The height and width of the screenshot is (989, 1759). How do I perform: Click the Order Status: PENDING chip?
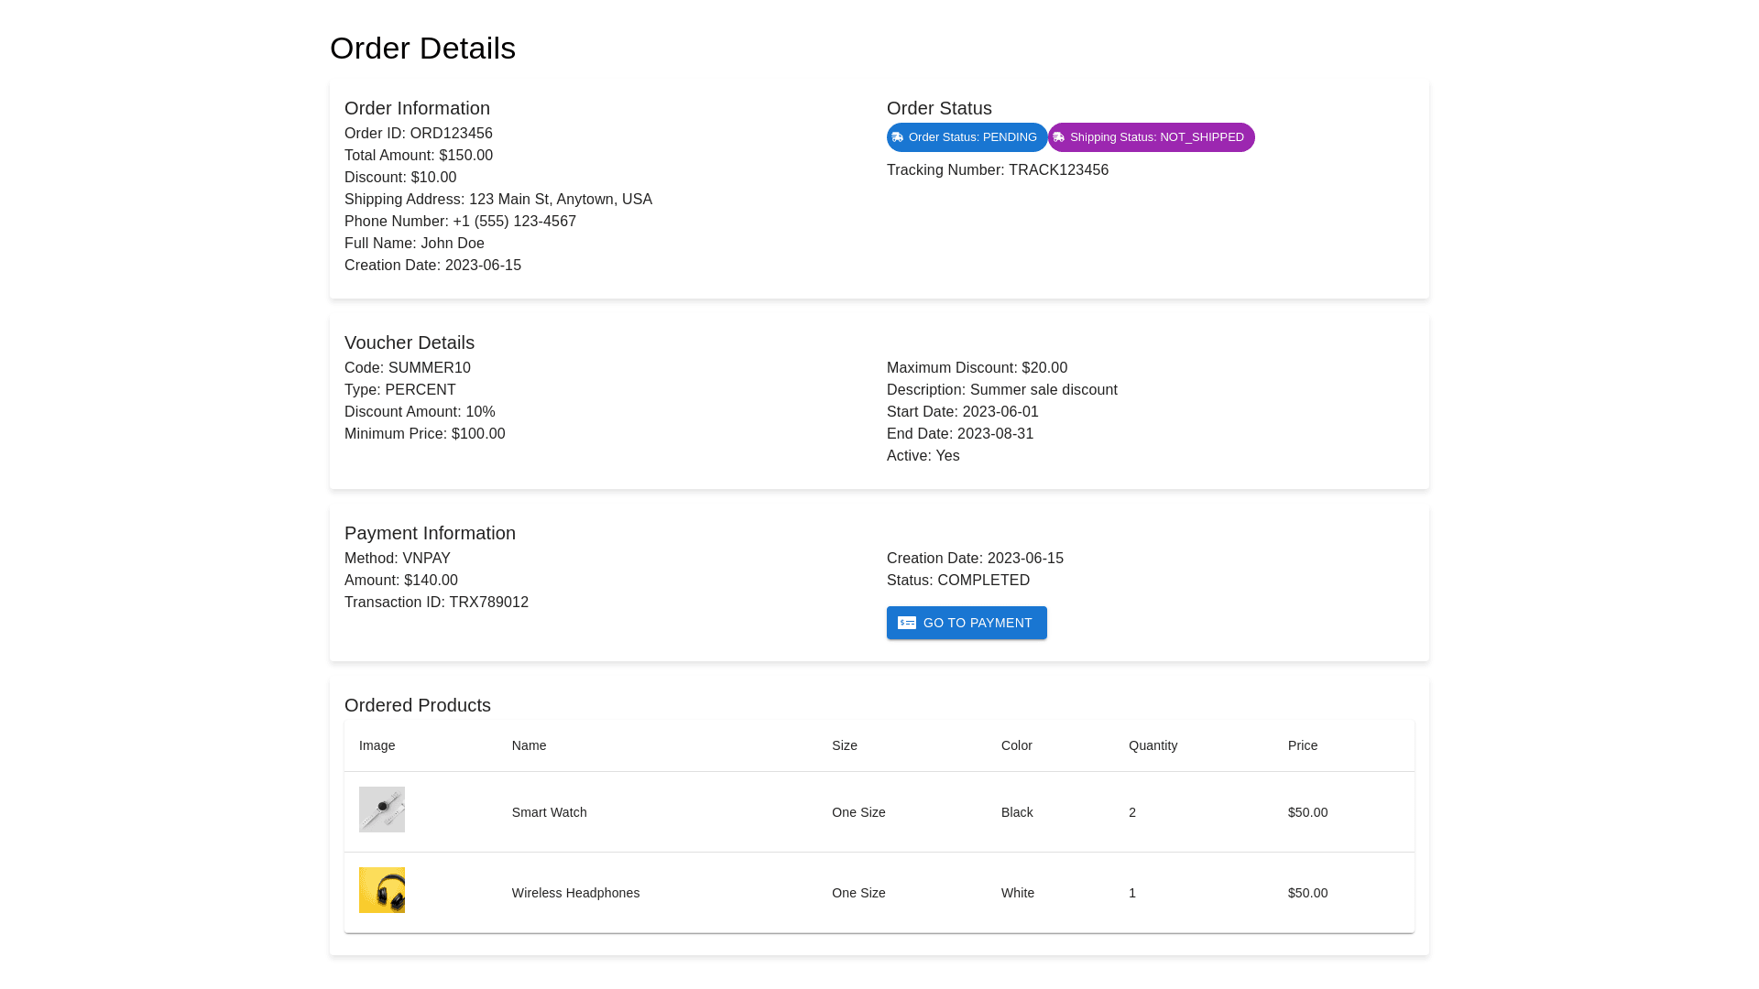pos(972,137)
